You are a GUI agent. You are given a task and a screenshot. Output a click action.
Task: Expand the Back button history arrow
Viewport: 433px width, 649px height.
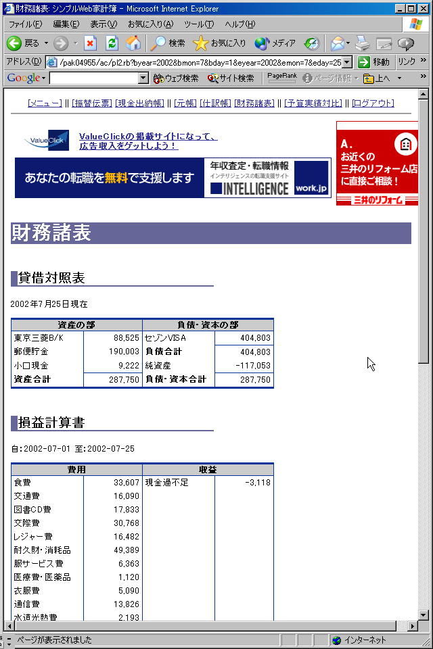coord(46,43)
